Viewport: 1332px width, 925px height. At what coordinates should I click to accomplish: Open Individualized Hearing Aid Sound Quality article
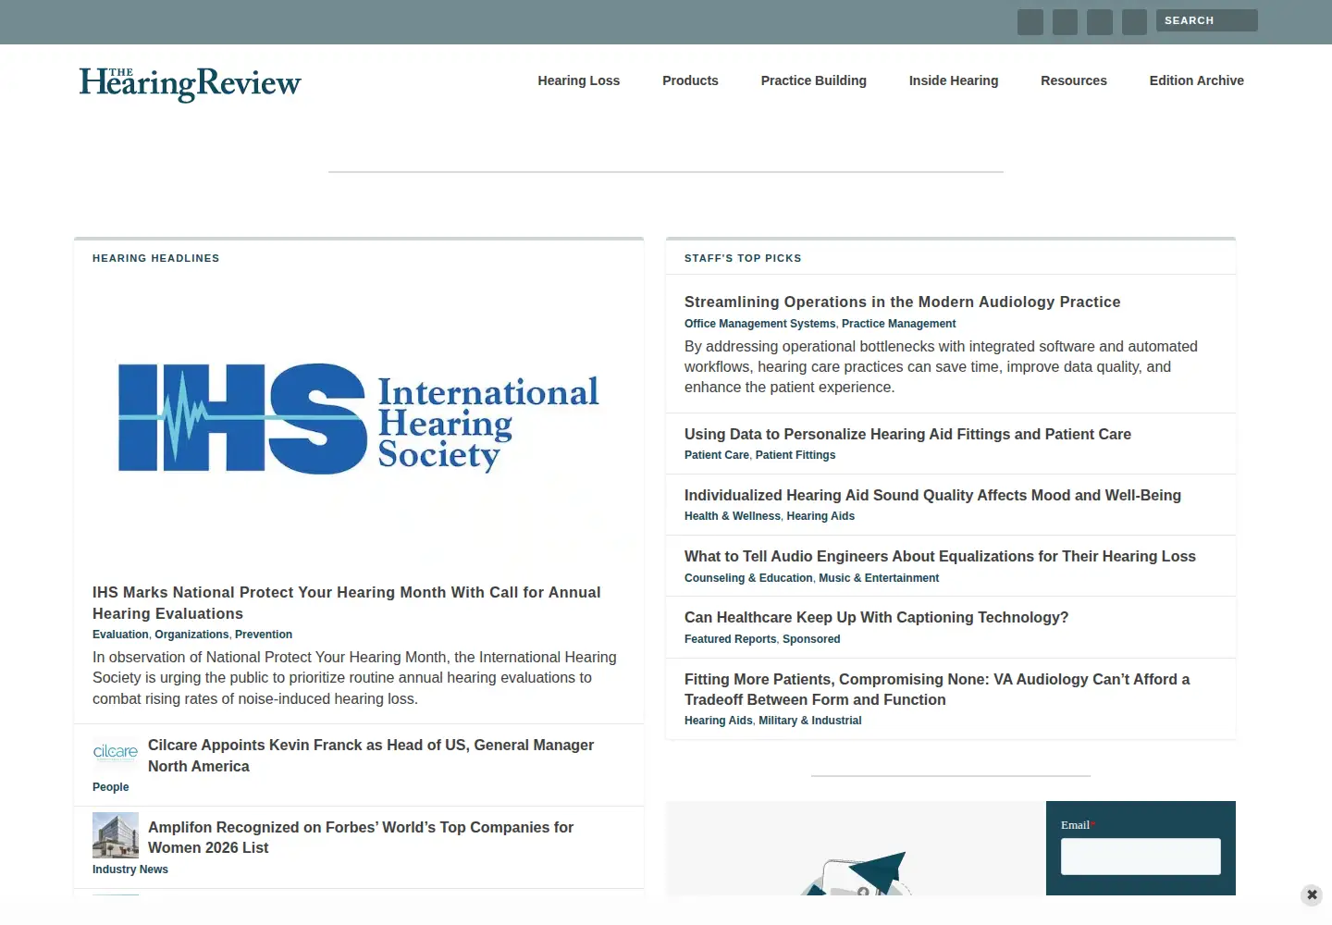(x=932, y=495)
